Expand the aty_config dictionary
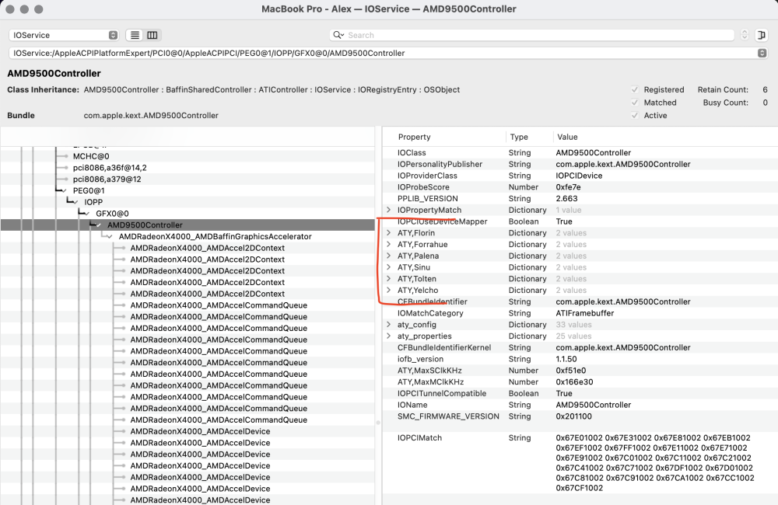Image resolution: width=778 pixels, height=505 pixels. (x=388, y=325)
